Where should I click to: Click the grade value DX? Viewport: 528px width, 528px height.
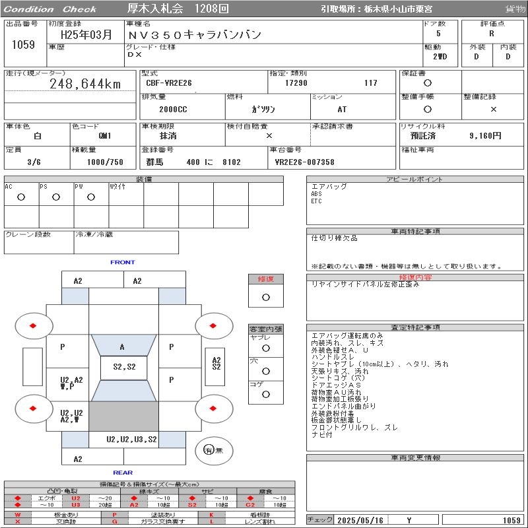tap(135, 54)
